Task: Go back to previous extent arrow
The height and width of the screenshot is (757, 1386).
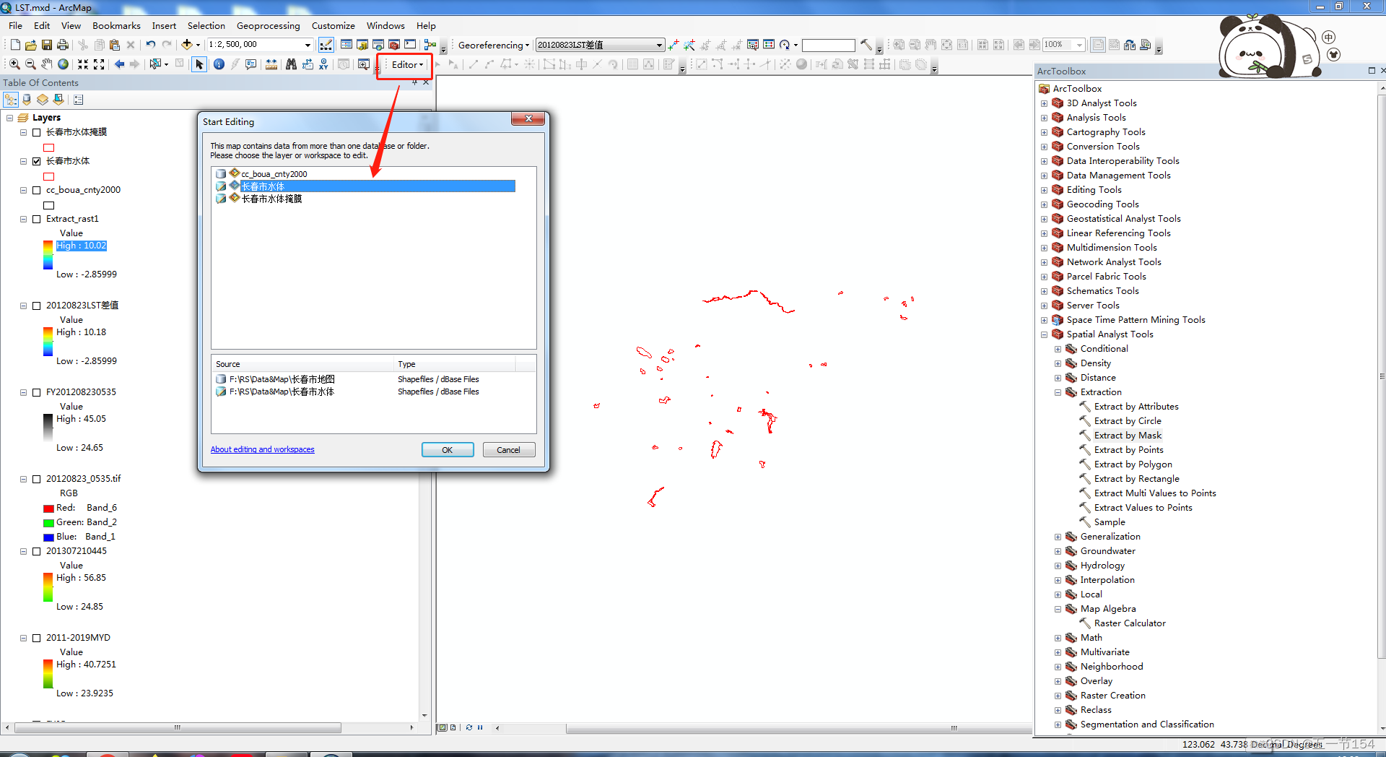Action: 119,64
